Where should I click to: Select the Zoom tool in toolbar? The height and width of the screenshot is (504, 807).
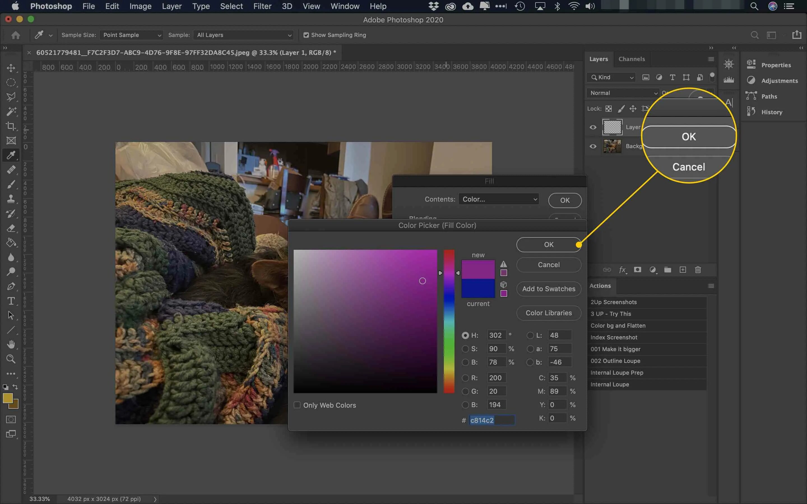(11, 359)
